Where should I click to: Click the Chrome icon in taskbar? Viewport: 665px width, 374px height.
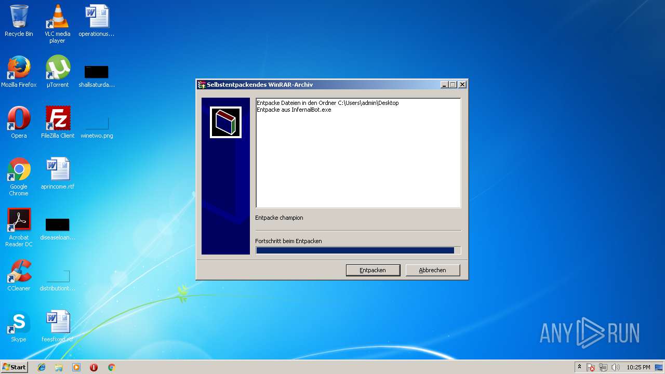111,367
